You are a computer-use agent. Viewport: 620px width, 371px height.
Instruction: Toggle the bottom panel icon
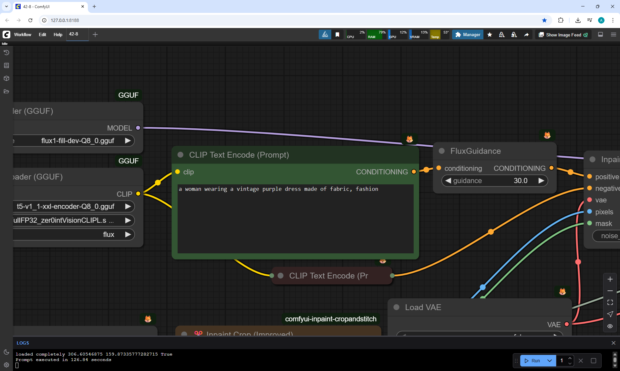[x=600, y=34]
